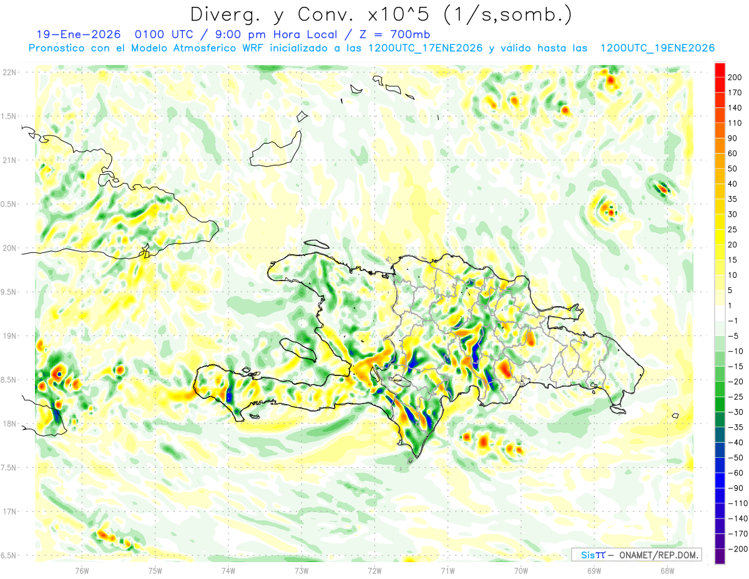
Task: Click the 'ONAMET/REP.DOM.' credit box
Action: (636, 555)
